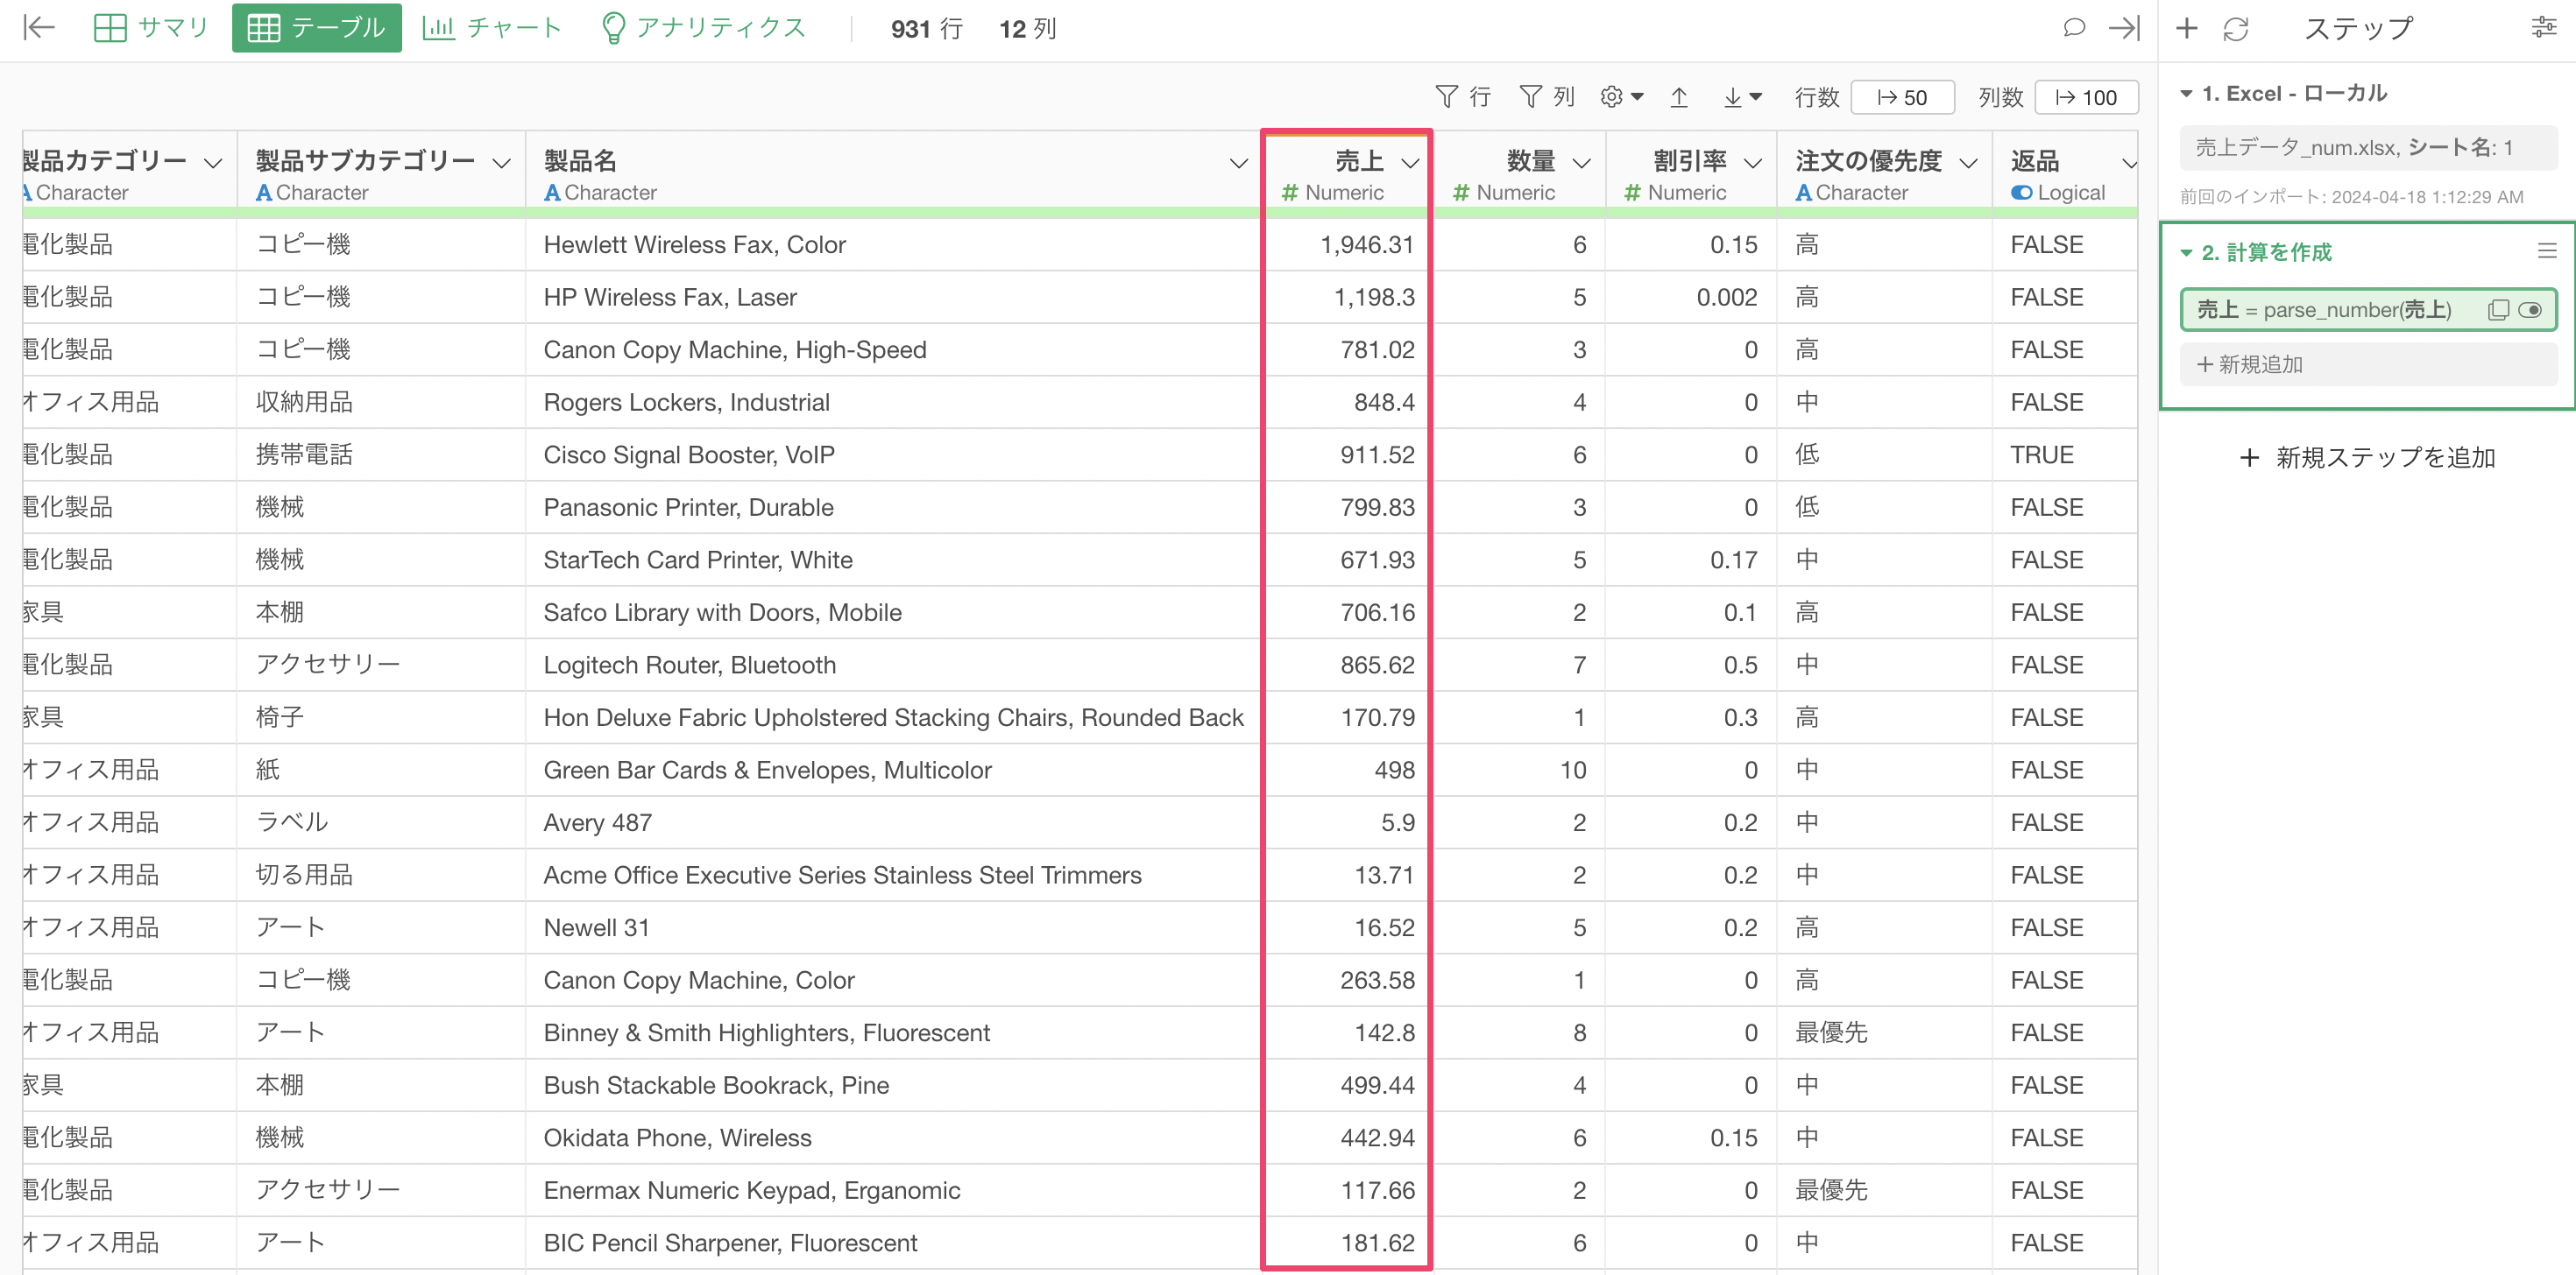Copy the parse_number step with the copy icon
The height and width of the screenshot is (1275, 2576).
(x=2498, y=310)
